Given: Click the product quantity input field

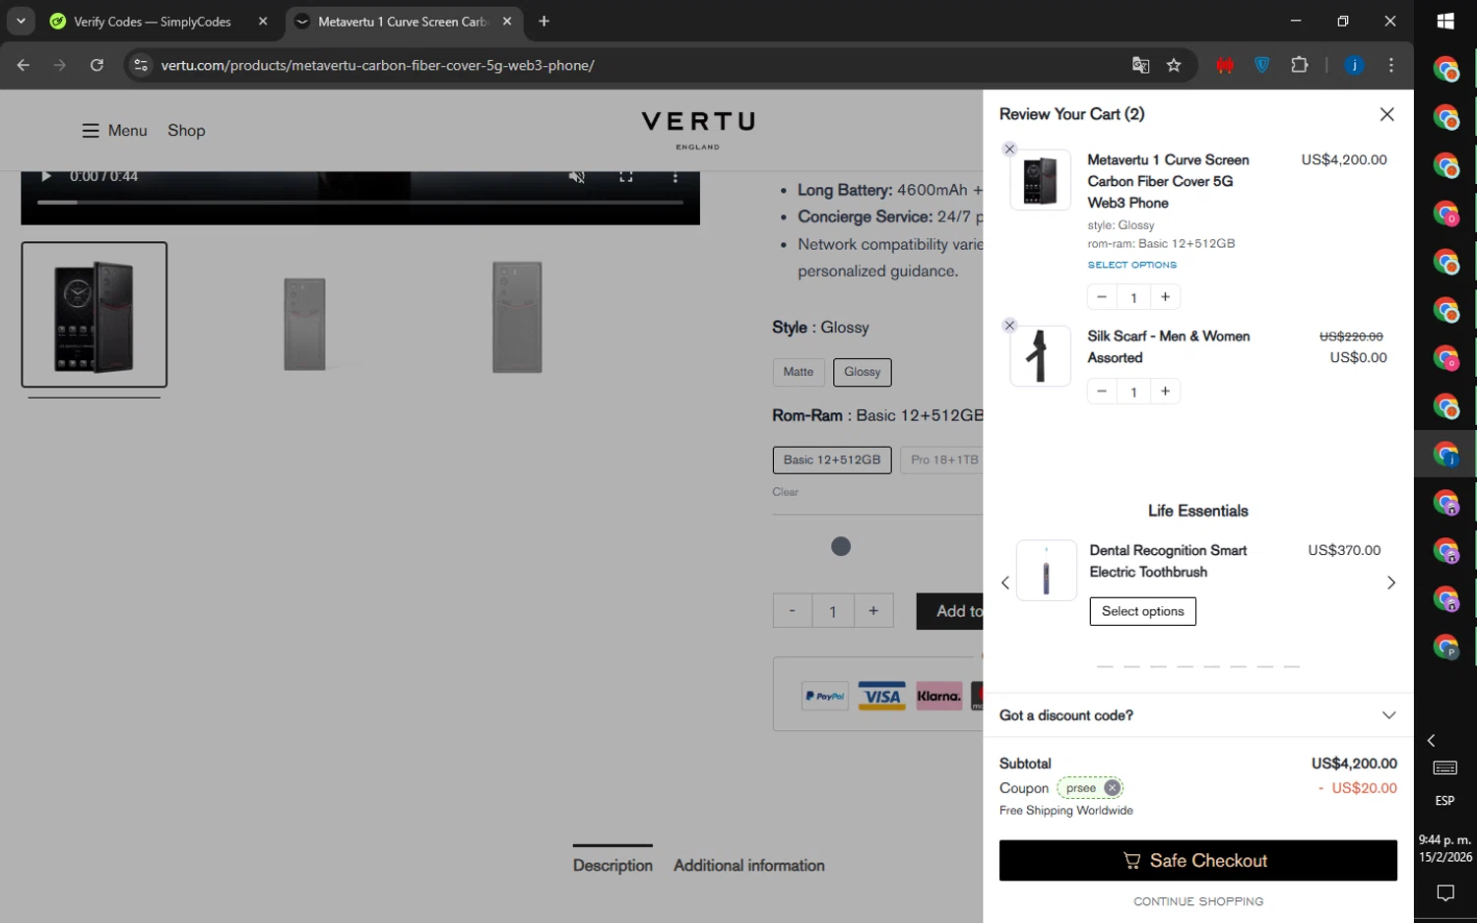Looking at the screenshot, I should pos(833,611).
